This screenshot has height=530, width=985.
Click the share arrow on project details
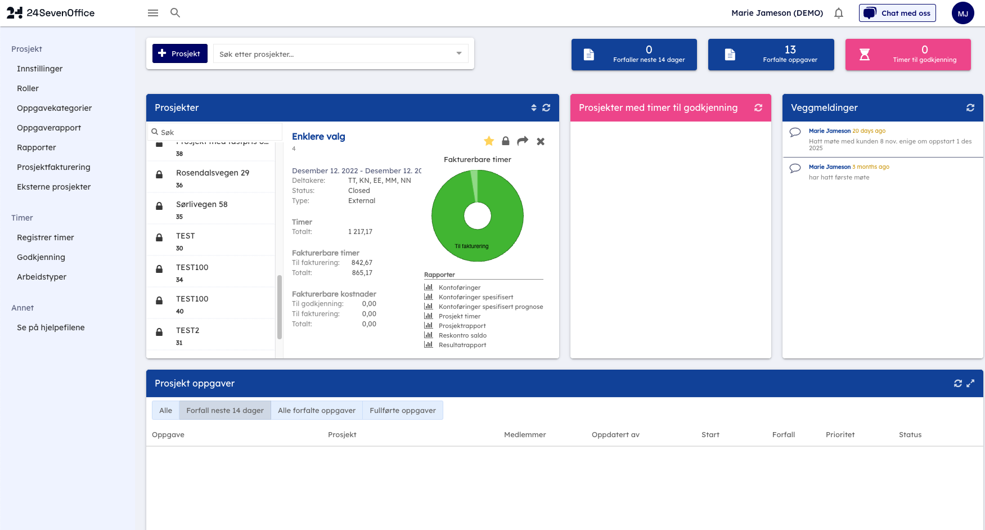[x=523, y=141]
